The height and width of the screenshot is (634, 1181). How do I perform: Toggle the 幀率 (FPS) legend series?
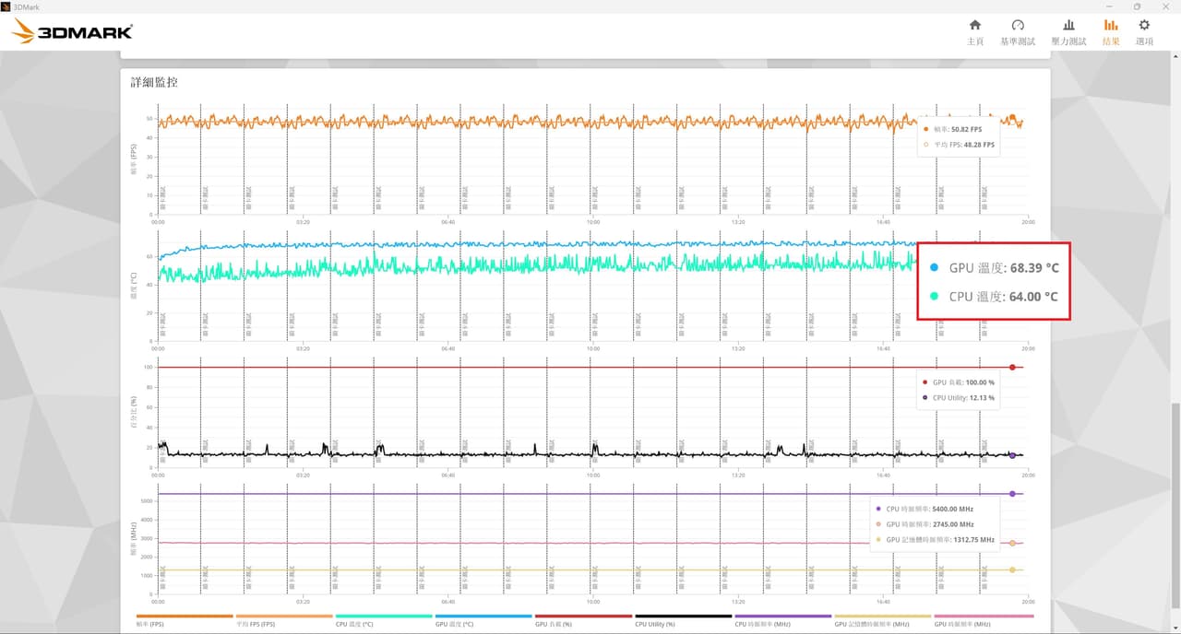click(185, 619)
